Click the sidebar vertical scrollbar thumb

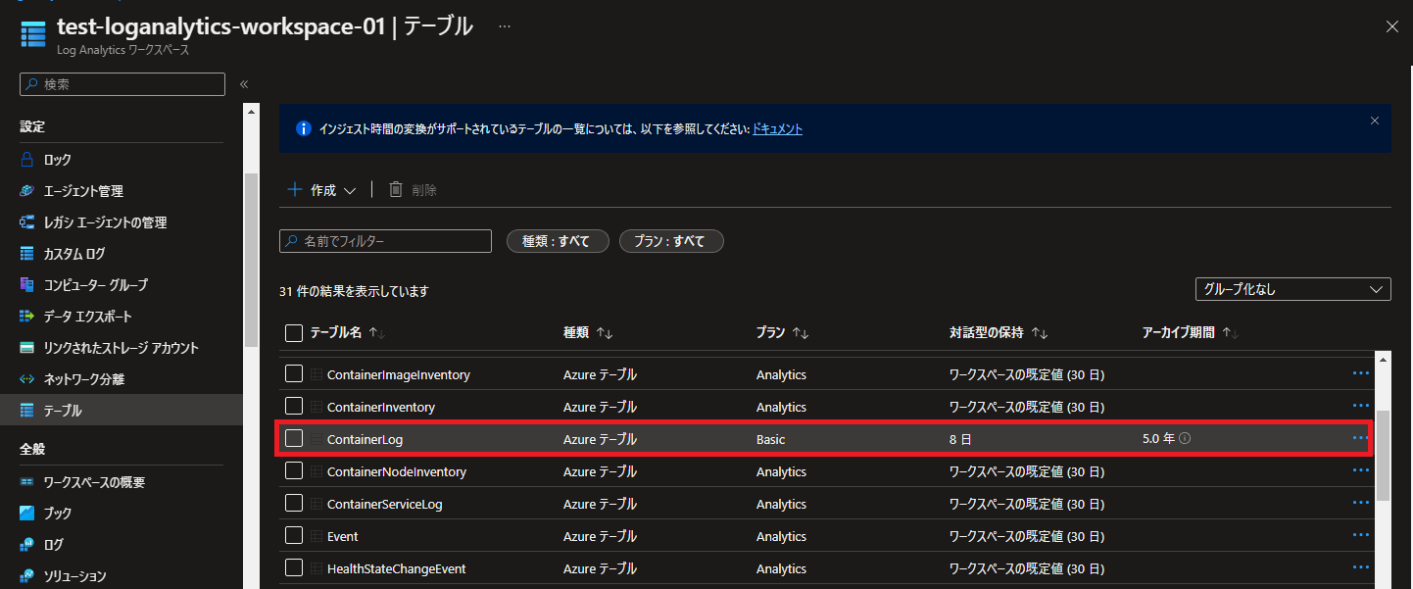click(x=250, y=260)
